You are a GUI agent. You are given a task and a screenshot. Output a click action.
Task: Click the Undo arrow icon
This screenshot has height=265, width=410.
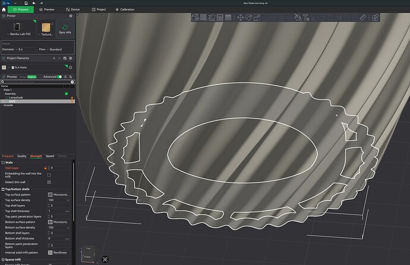tap(34, 3)
